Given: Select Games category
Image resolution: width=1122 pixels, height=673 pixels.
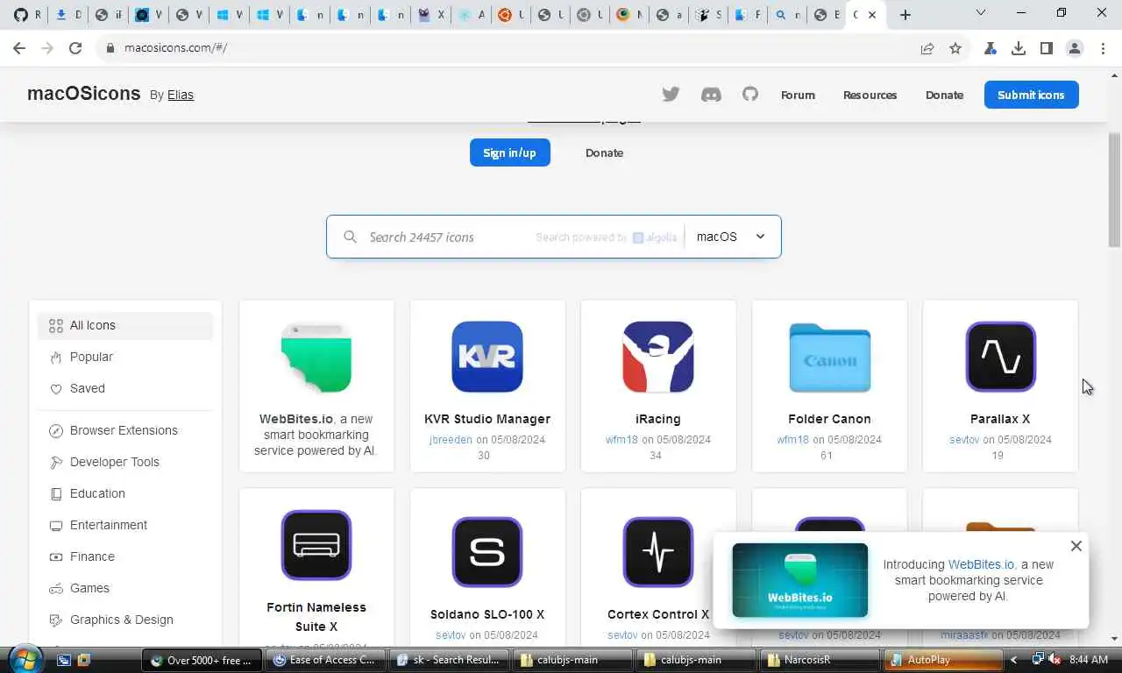Looking at the screenshot, I should (125, 588).
